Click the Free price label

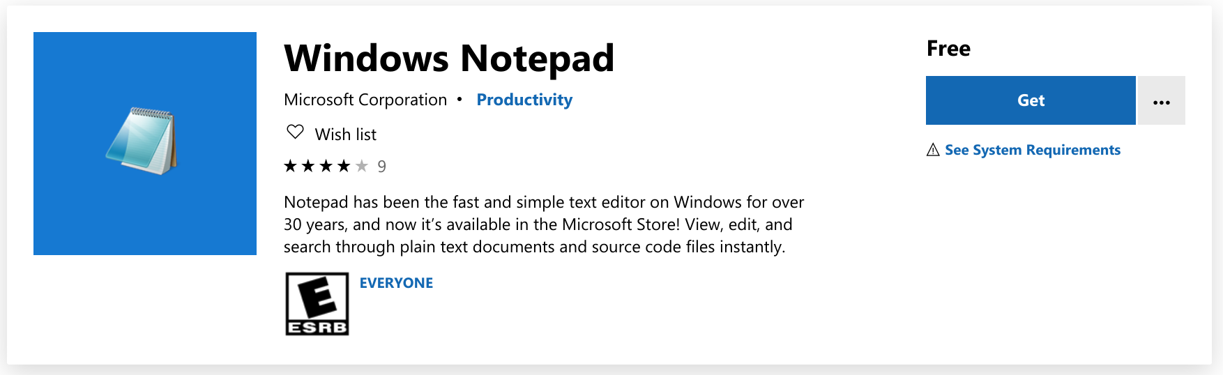coord(948,49)
